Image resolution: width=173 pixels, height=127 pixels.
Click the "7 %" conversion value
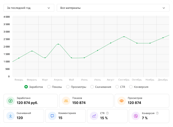click(145, 118)
